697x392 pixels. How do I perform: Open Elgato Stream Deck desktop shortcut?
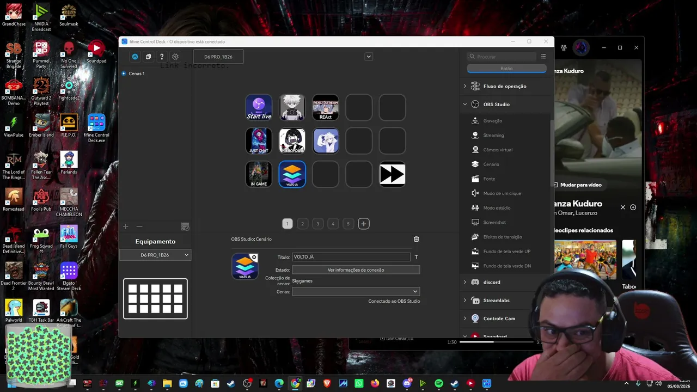pos(69,277)
